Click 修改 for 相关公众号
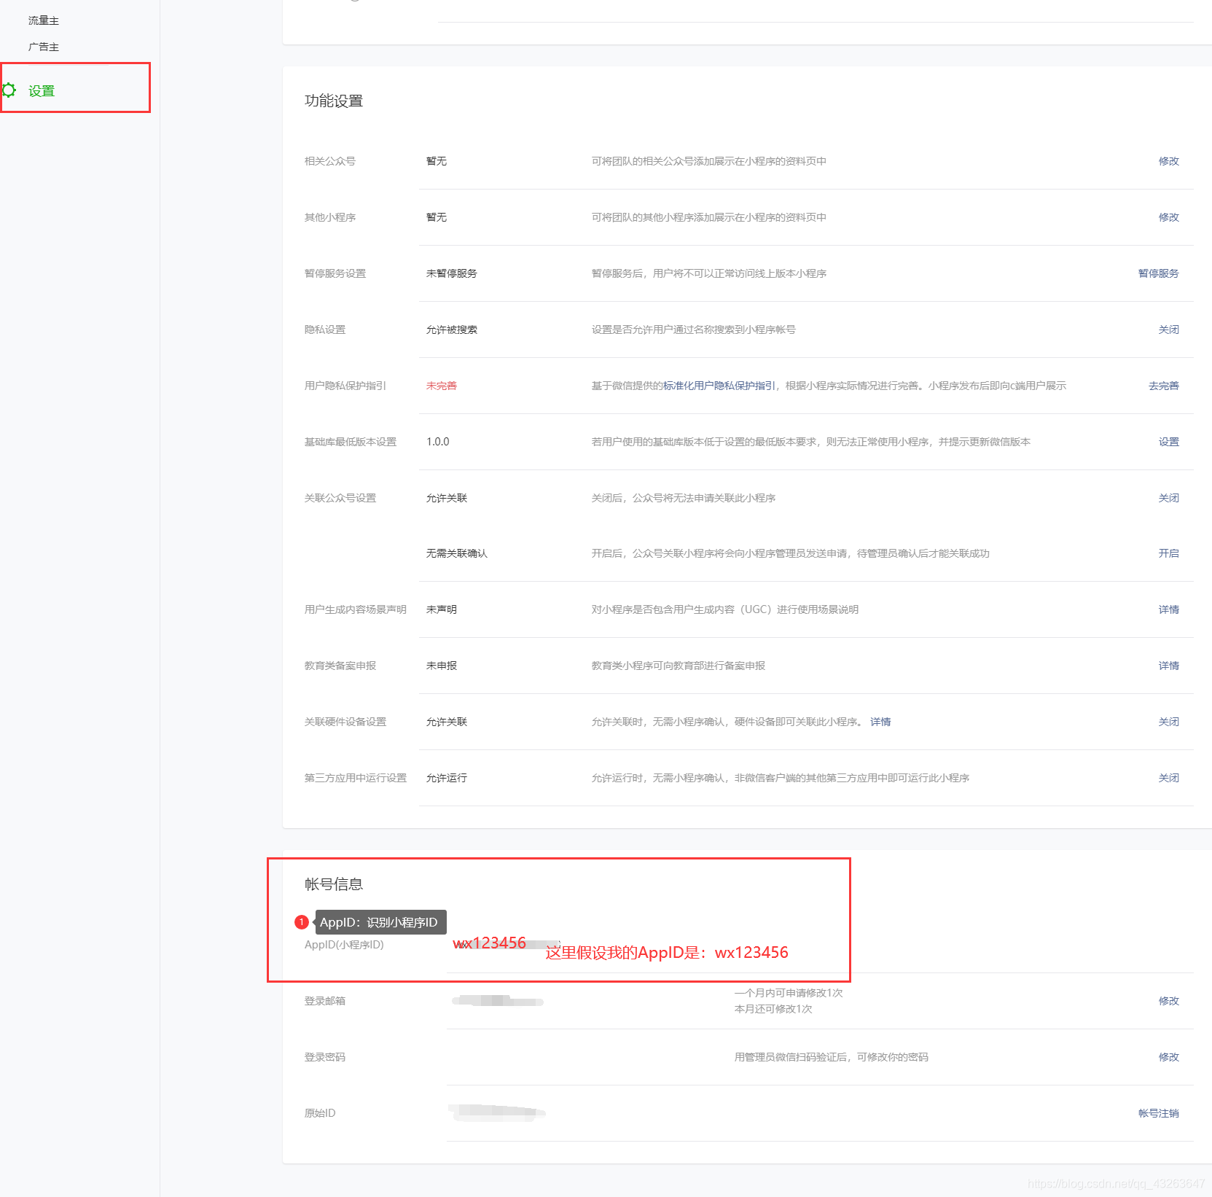1212x1197 pixels. pyautogui.click(x=1168, y=161)
